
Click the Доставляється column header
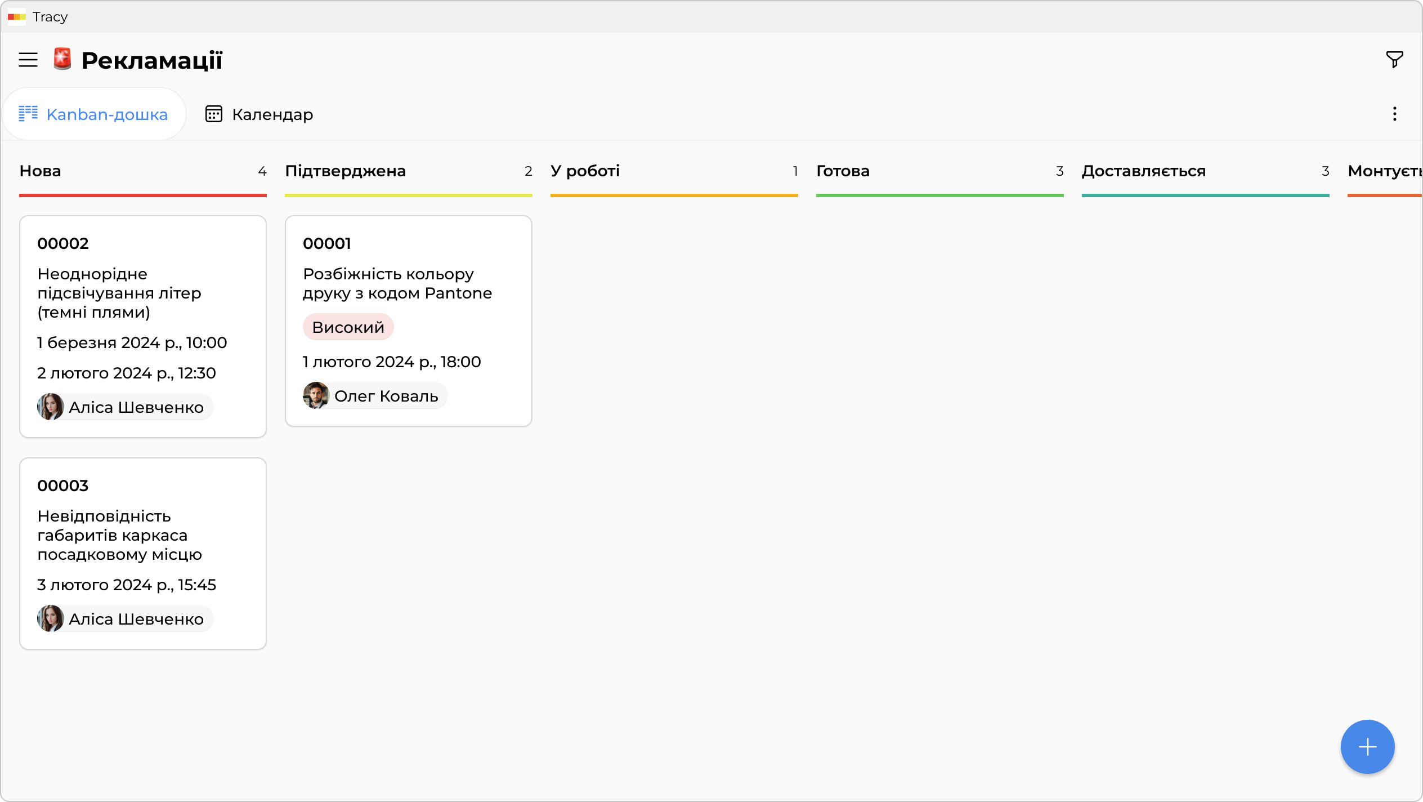pyautogui.click(x=1143, y=171)
